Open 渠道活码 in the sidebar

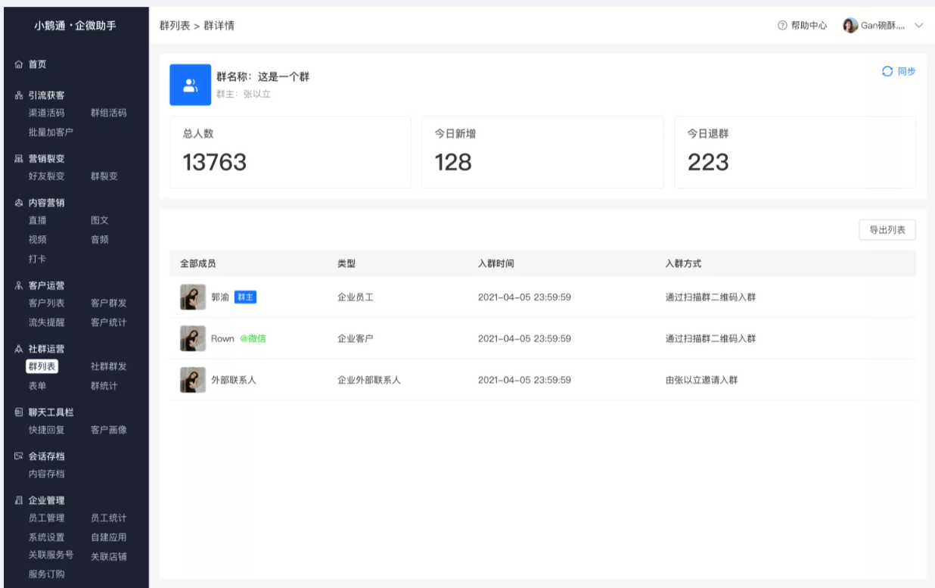coord(47,114)
